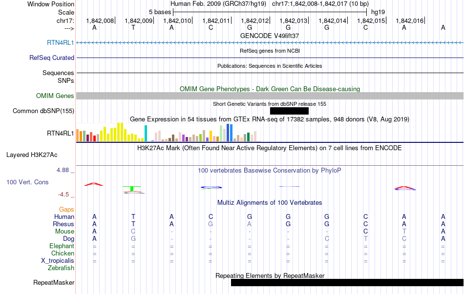The height and width of the screenshot is (294, 464).
Task: Click the bright blue GTEx expression bar
Action: (x=231, y=133)
